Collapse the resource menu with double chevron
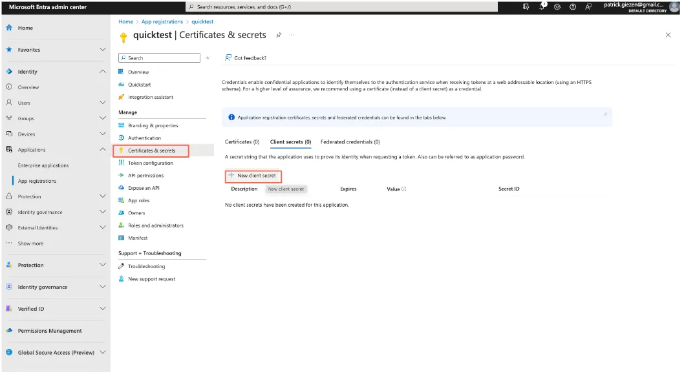 pos(208,58)
